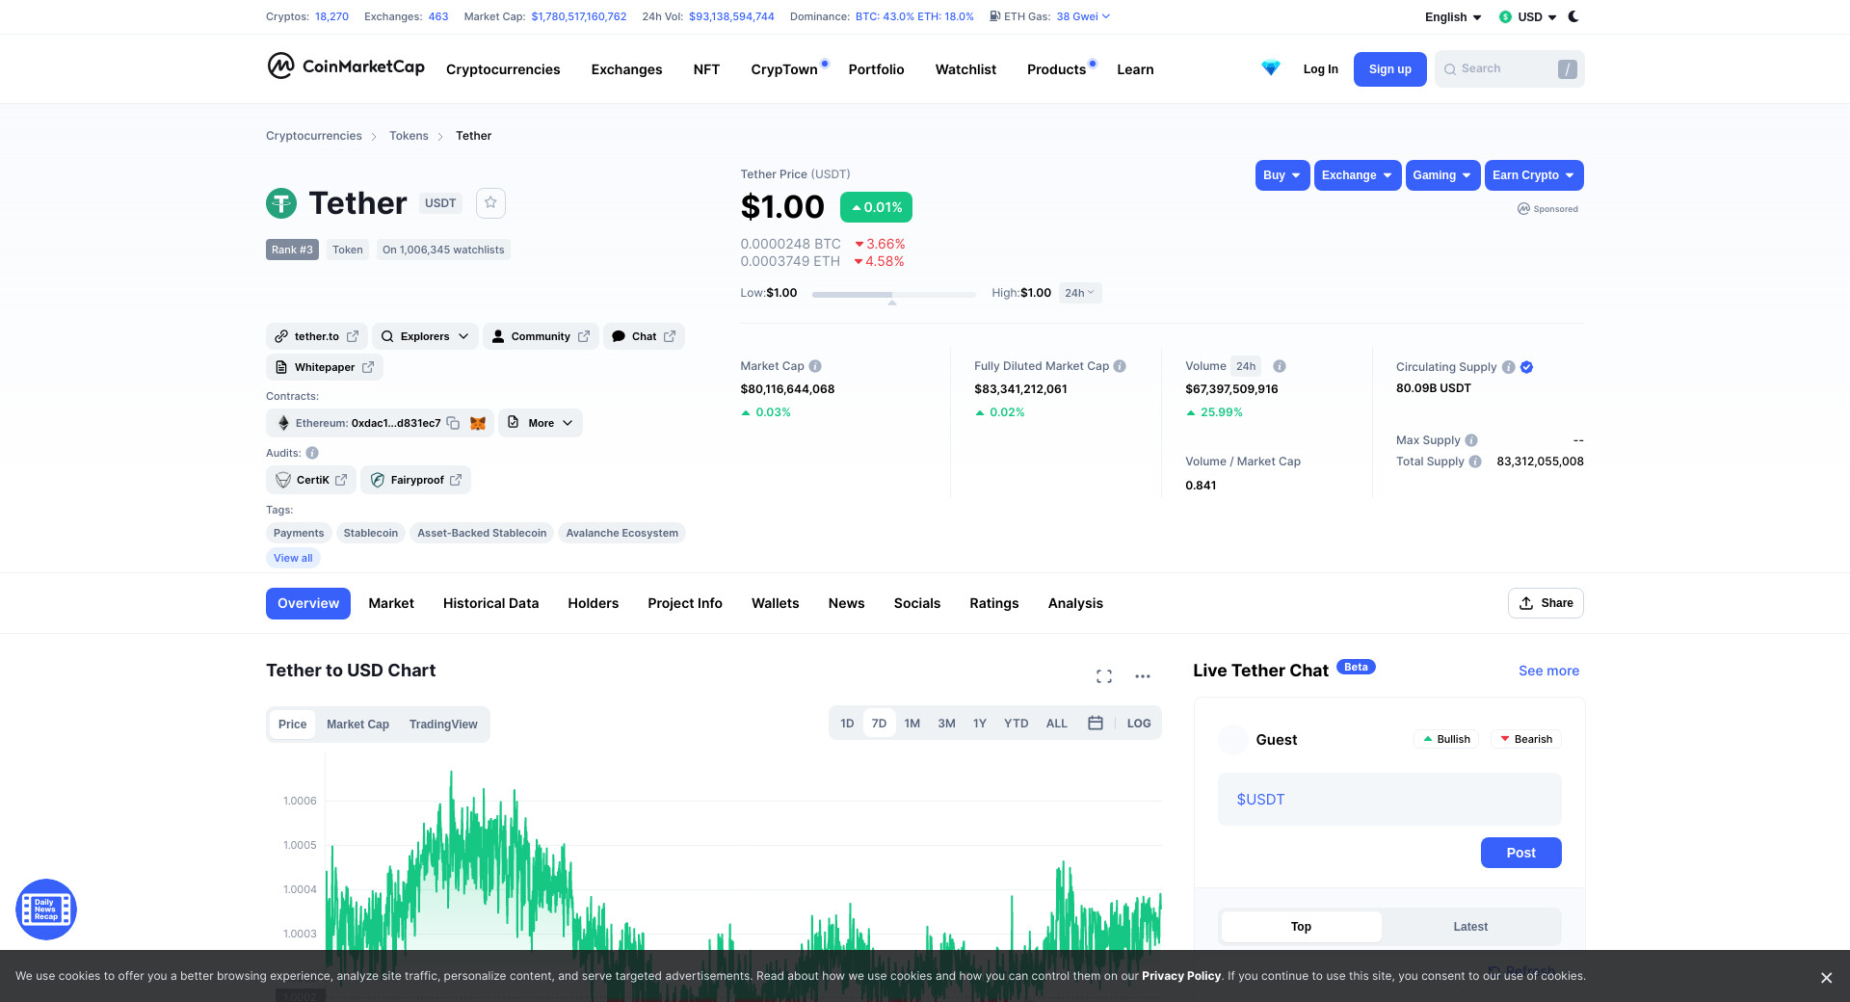Toggle LOG scale on chart
The width and height of the screenshot is (1850, 1002).
click(x=1139, y=724)
